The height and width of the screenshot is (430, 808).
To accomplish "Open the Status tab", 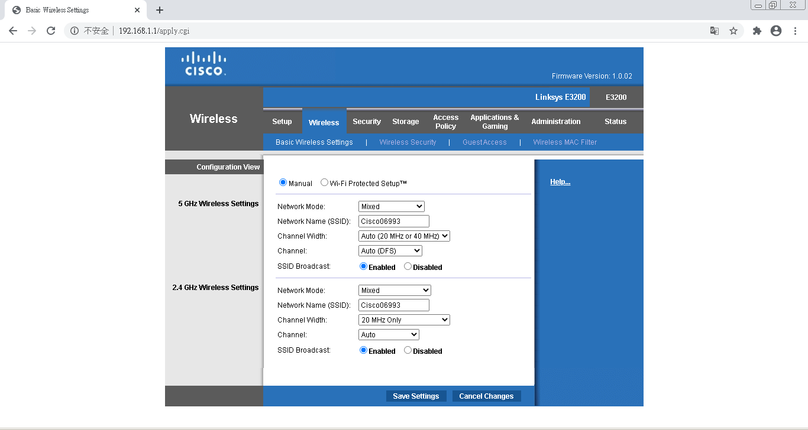I will [x=615, y=122].
